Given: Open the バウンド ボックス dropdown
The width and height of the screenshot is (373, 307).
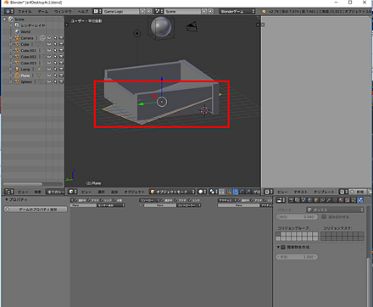Looking at the screenshot, I should (335, 210).
